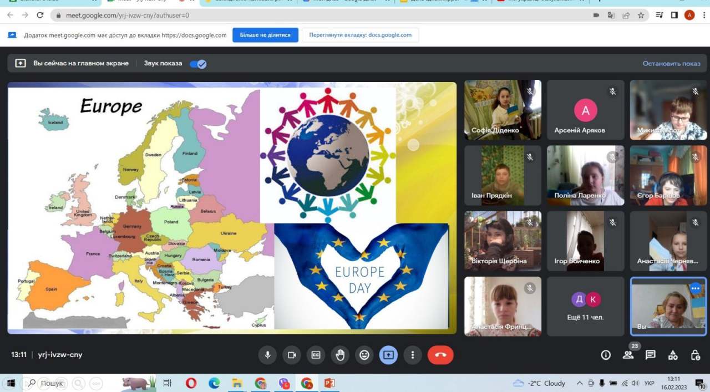
Task: Click Більше не ділитися button
Action: pyautogui.click(x=265, y=35)
